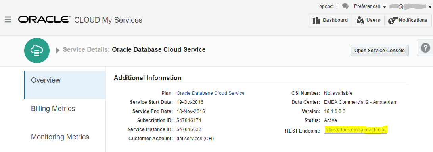Click the REST Endpoint URL field

point(356,130)
